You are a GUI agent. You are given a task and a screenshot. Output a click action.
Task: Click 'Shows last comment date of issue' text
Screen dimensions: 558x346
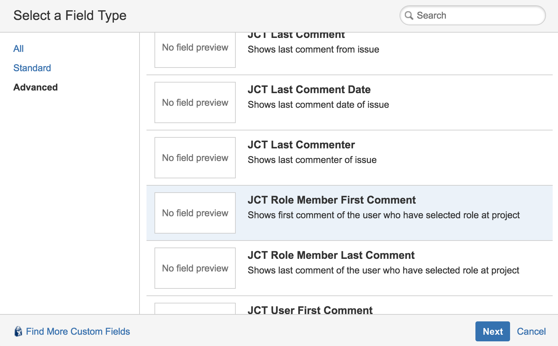pos(318,104)
